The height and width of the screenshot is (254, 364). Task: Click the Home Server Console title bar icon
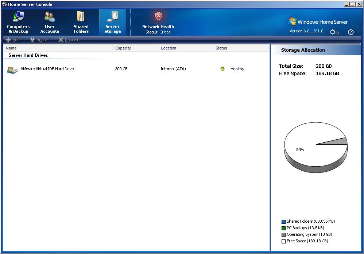(4, 4)
